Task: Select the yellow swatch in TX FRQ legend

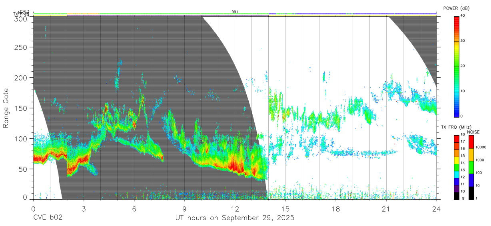Action: (x=457, y=160)
